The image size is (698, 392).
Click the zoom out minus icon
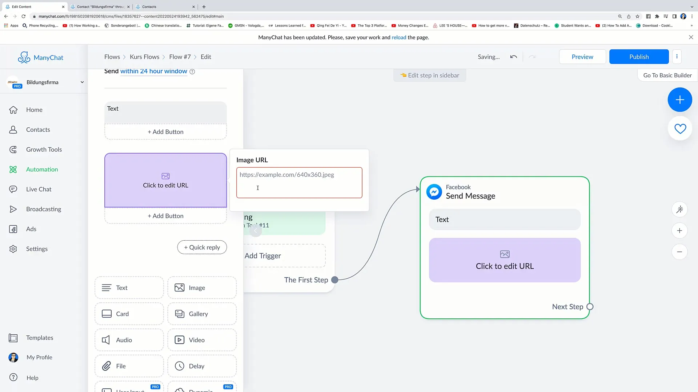coord(679,252)
